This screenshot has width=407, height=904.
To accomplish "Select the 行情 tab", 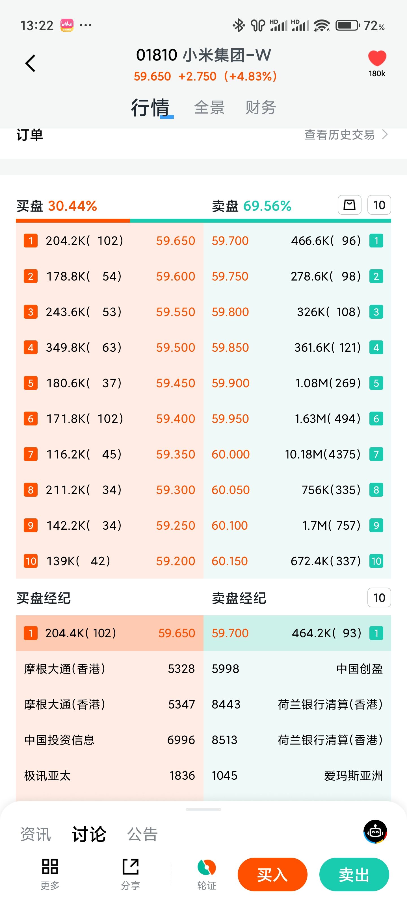I will coord(150,107).
